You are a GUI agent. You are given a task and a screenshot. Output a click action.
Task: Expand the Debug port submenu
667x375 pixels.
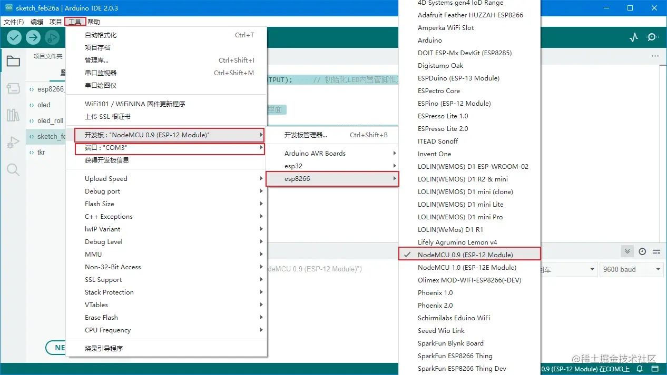[166, 191]
